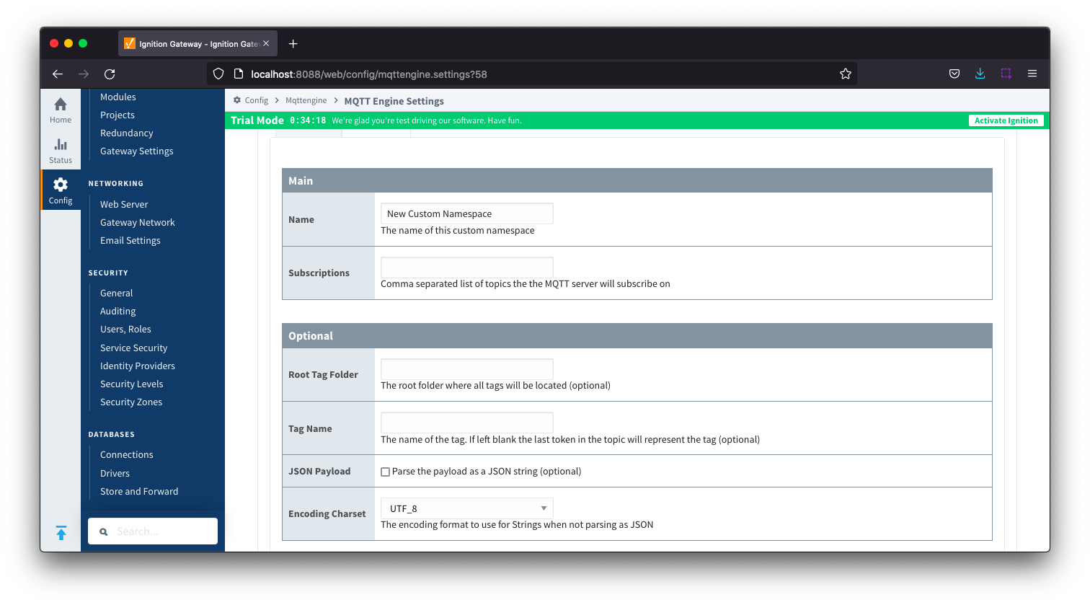Open the Status section icon

click(61, 145)
